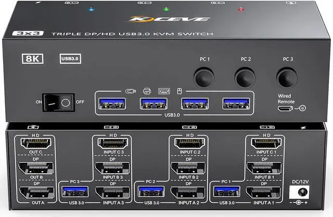Click the USB3.0 badge on front panel
This screenshot has width=333, height=217.
point(71,58)
